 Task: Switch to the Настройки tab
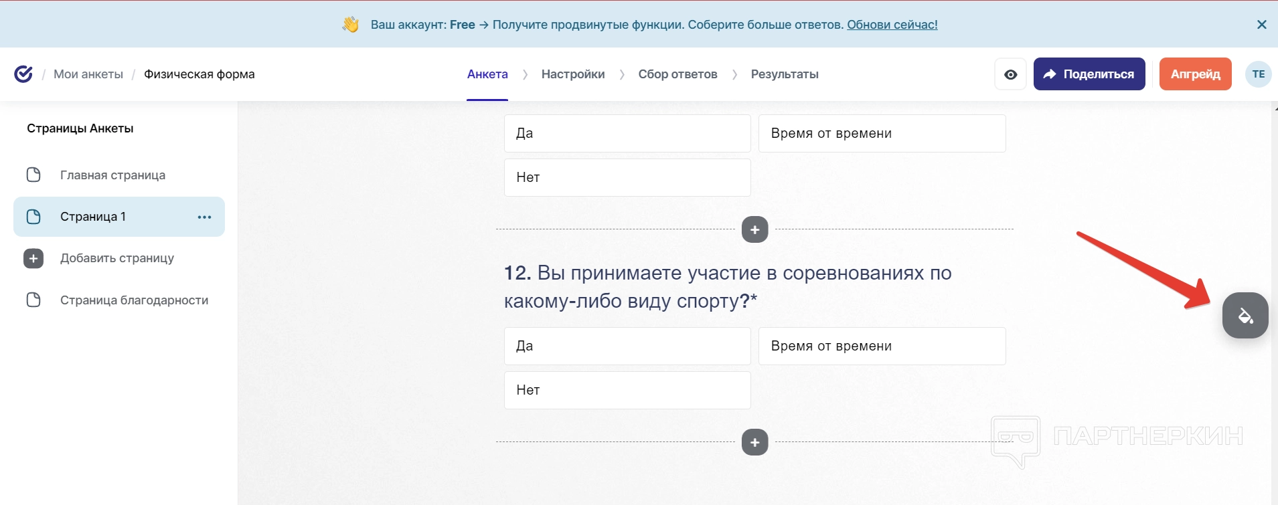[x=572, y=74]
